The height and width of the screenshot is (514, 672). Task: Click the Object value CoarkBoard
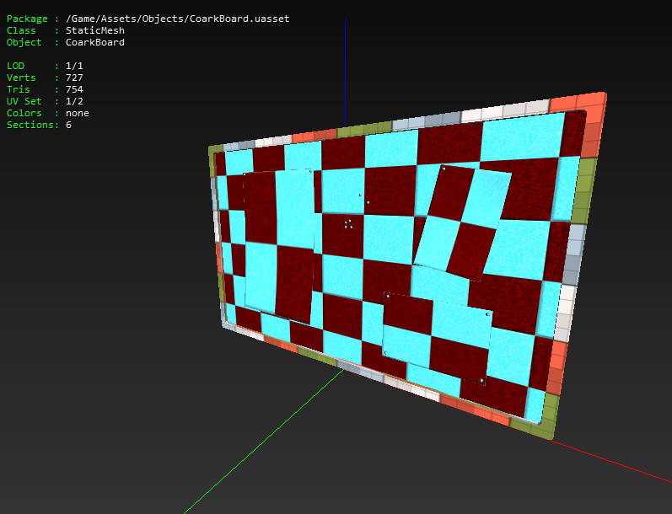click(x=95, y=42)
